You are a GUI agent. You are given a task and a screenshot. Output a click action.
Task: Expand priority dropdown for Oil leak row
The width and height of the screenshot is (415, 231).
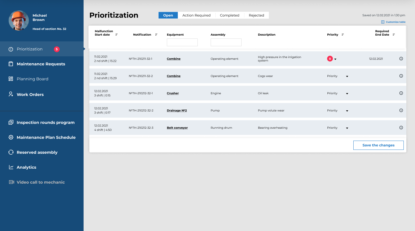tap(347, 94)
